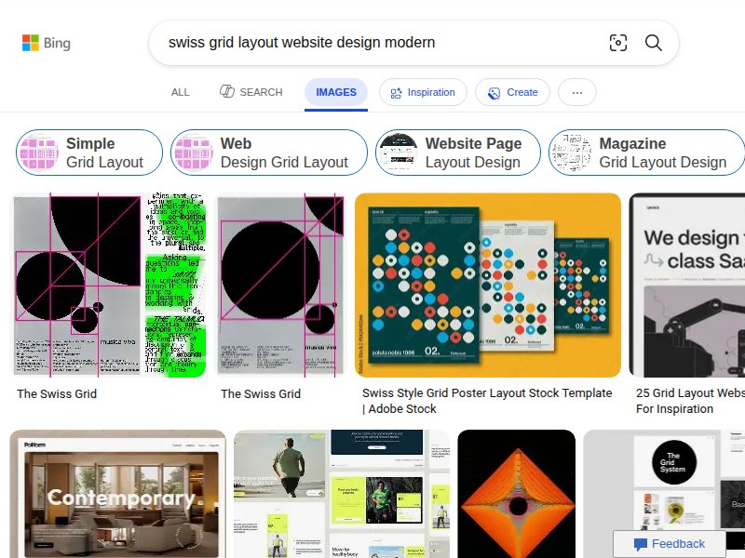Viewport: 745px width, 558px height.
Task: Click the Feedback button
Action: click(x=670, y=543)
